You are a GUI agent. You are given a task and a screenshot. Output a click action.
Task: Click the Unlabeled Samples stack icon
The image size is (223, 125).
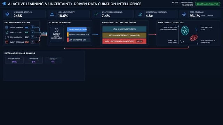pyautogui.click(x=7, y=14)
